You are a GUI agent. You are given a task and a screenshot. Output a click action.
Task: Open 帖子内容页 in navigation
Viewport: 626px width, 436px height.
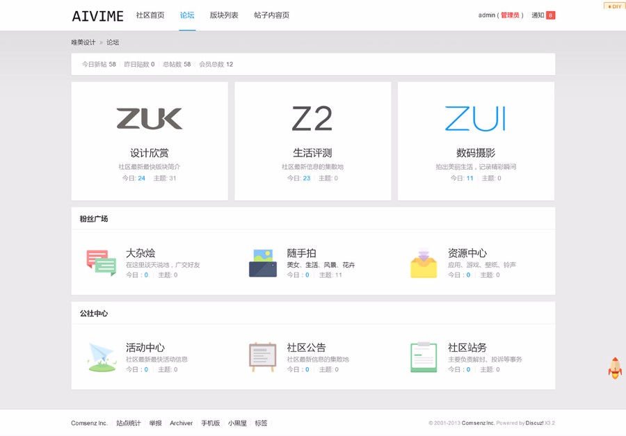point(271,15)
